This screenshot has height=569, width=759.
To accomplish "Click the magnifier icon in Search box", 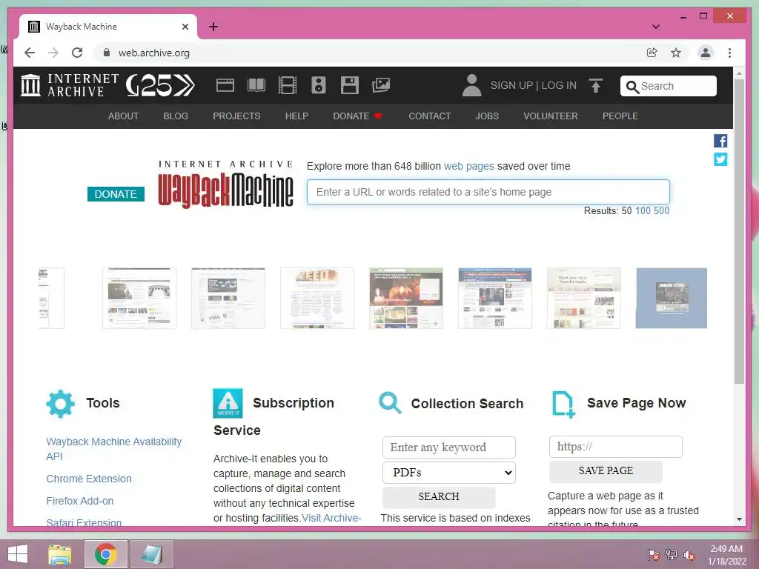I will click(x=632, y=87).
